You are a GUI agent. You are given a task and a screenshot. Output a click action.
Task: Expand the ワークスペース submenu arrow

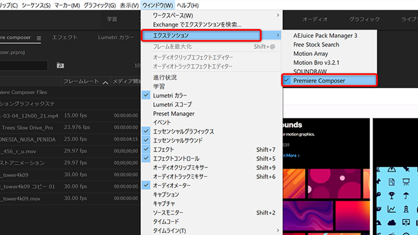coord(278,15)
